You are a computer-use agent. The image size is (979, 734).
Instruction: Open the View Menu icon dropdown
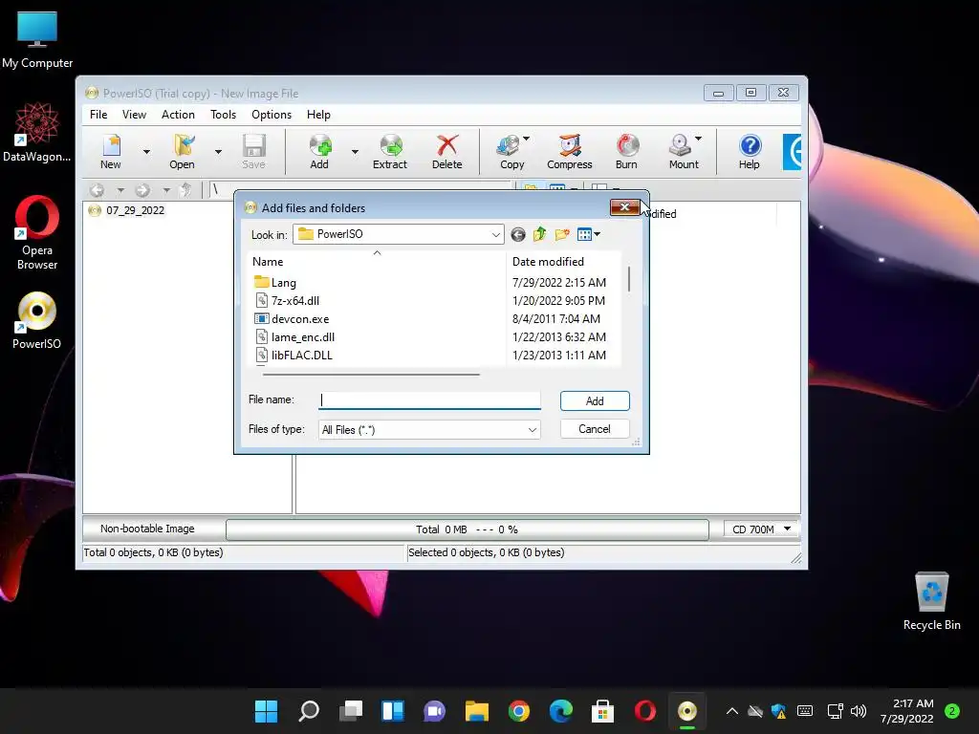coord(589,235)
